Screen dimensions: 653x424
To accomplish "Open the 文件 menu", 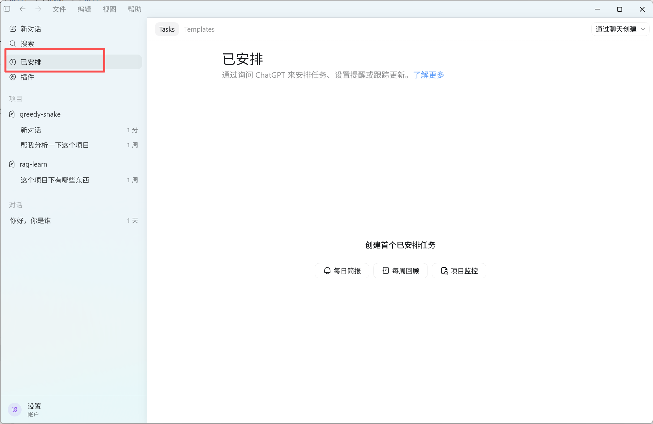I will pos(59,9).
